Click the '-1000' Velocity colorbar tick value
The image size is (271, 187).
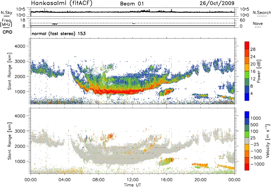257,164
